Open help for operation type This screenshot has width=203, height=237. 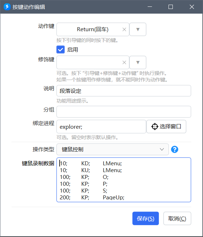coord(175,150)
